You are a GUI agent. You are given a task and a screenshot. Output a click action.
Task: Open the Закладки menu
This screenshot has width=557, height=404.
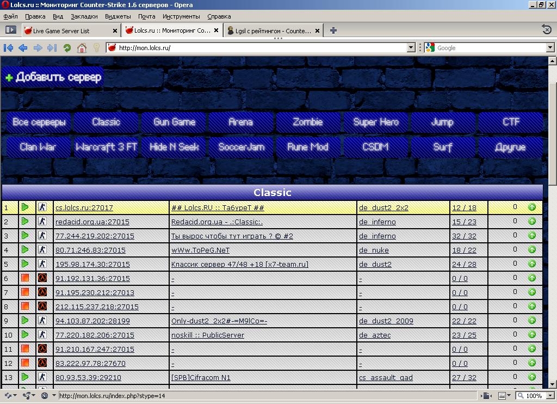84,16
